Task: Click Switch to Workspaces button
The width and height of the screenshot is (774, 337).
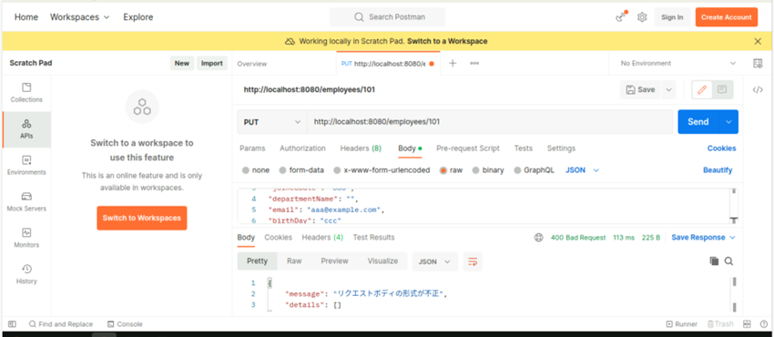Action: pos(142,218)
